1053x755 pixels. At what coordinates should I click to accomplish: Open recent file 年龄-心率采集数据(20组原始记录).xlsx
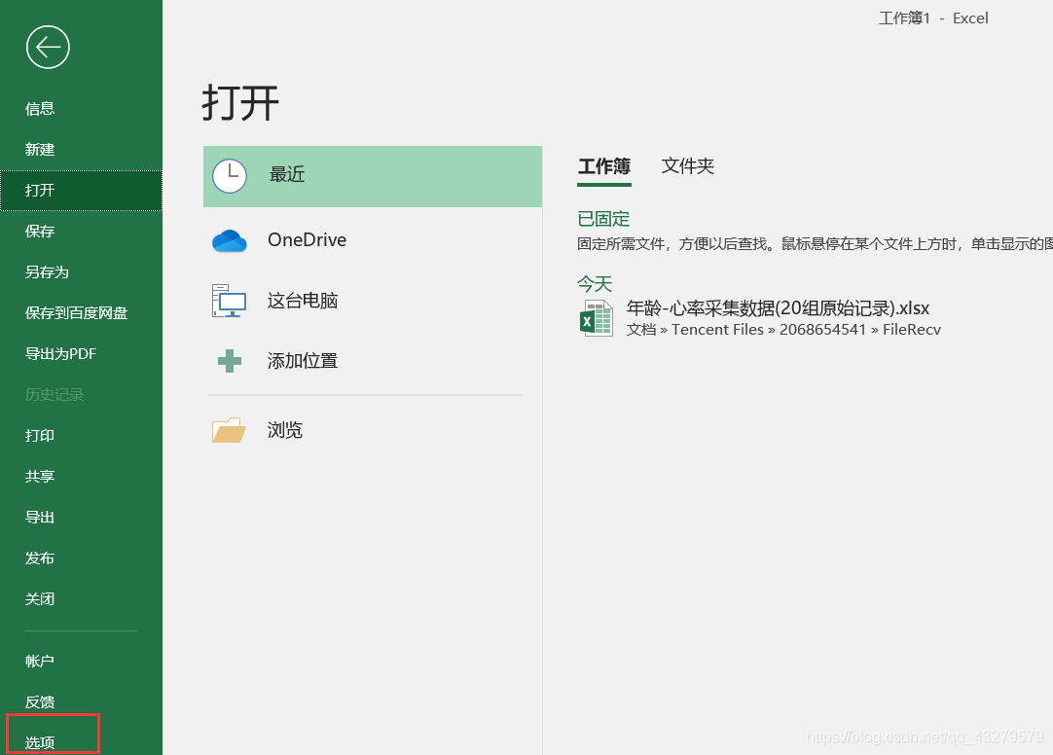pos(778,308)
